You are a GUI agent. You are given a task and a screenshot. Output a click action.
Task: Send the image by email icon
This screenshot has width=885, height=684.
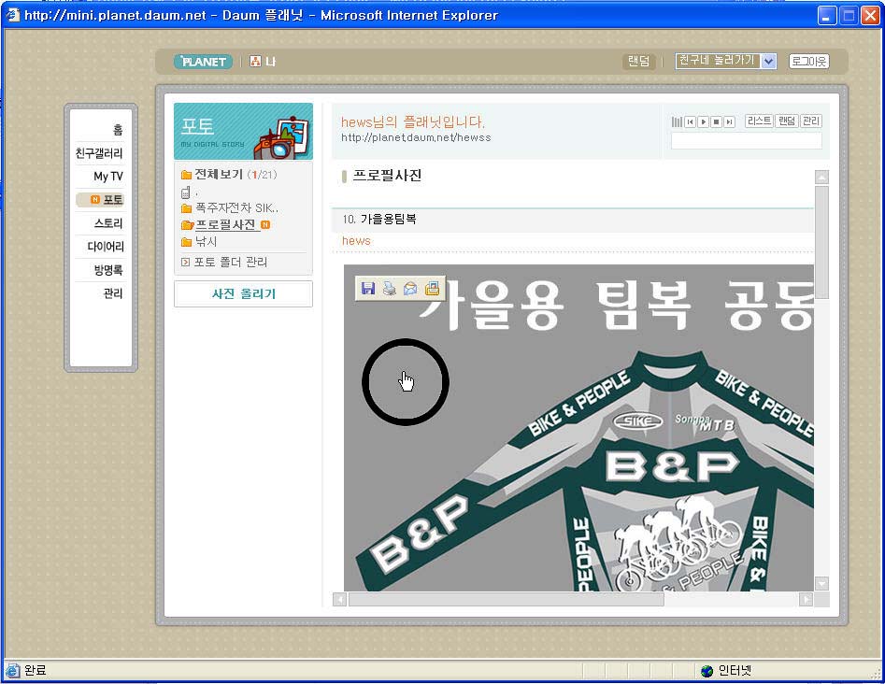click(410, 289)
